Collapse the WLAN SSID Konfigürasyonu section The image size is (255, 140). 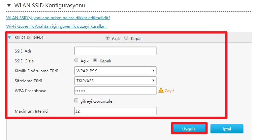9,6
